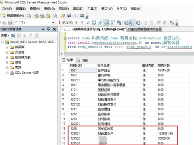Click the Connect Object Explorer icon
Screen dimensions: 194x145
pyautogui.click(x=13, y=35)
